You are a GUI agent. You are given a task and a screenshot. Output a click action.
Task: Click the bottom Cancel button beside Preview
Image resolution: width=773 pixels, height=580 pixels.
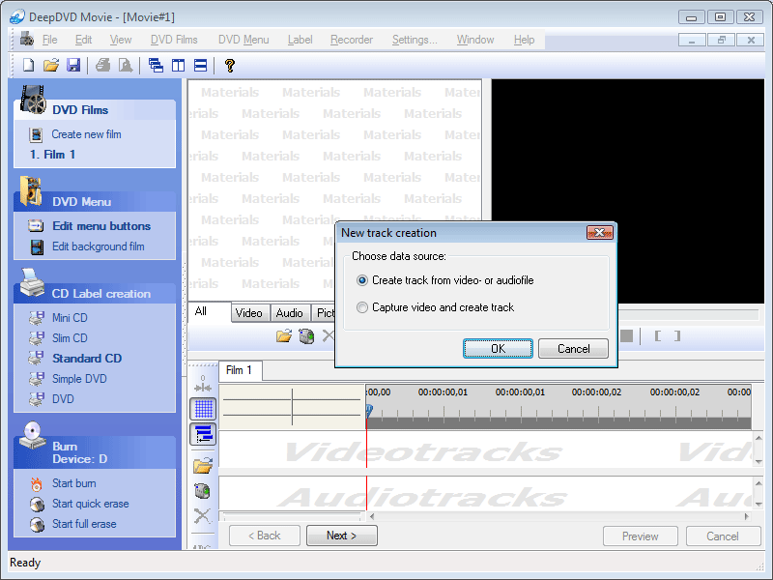coord(723,536)
